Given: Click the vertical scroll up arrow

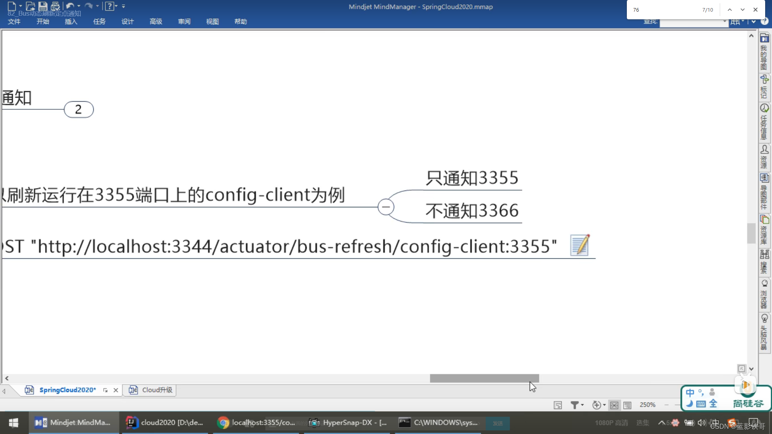Looking at the screenshot, I should [751, 36].
